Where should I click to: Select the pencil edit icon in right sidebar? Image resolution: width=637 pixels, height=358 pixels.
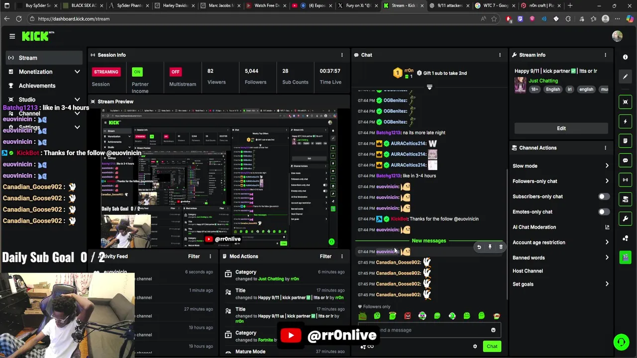626,77
